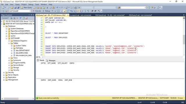Image resolution: width=186 pixels, height=104 pixels.
Task: Open the Connect menu in Object Explorer
Action: pos(5,18)
